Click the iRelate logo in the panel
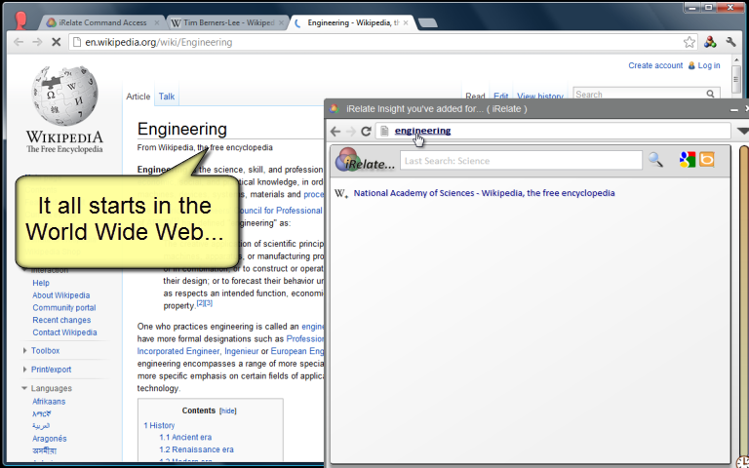749x468 pixels. (365, 160)
